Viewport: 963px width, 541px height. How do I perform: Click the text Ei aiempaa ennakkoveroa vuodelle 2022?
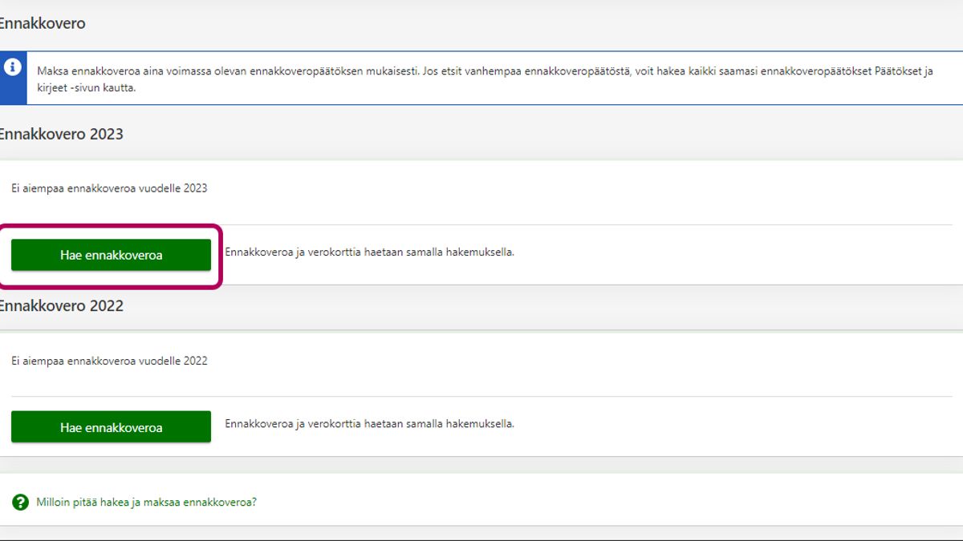(109, 361)
